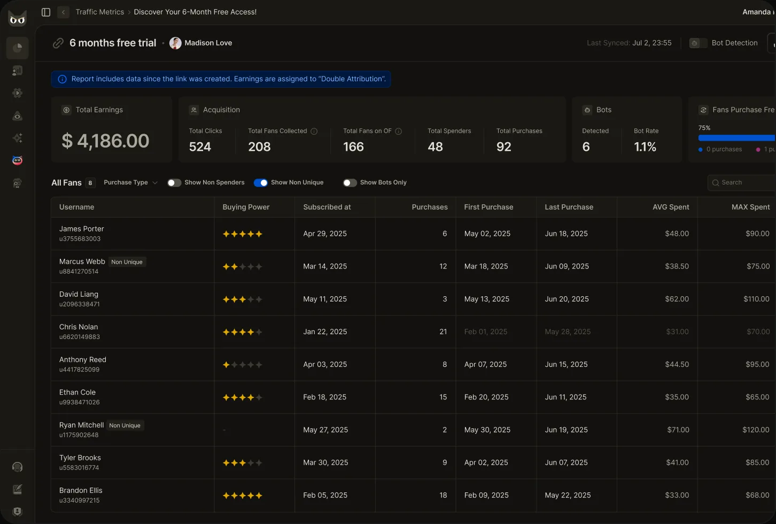Toggle the sidebar panel icon in header
The image size is (776, 524).
pyautogui.click(x=46, y=12)
